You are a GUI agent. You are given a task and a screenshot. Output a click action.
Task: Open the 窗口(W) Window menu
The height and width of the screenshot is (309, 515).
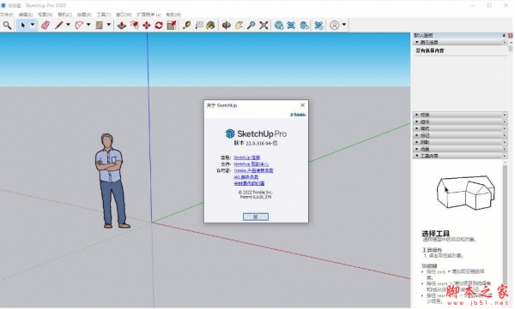(x=124, y=15)
